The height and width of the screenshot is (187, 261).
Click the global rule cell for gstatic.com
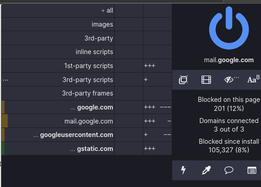coord(128,148)
